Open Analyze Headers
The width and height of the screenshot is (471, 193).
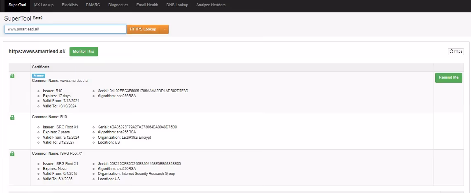point(211,5)
